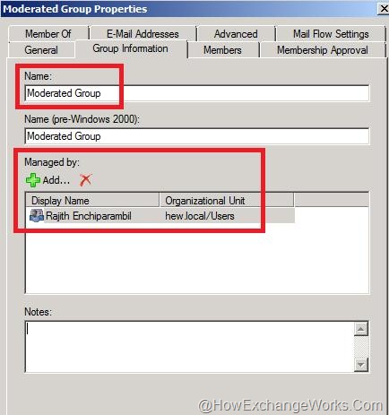Image resolution: width=389 pixels, height=415 pixels.
Task: Select the Rajith Enchiparambil row
Action: (x=160, y=216)
